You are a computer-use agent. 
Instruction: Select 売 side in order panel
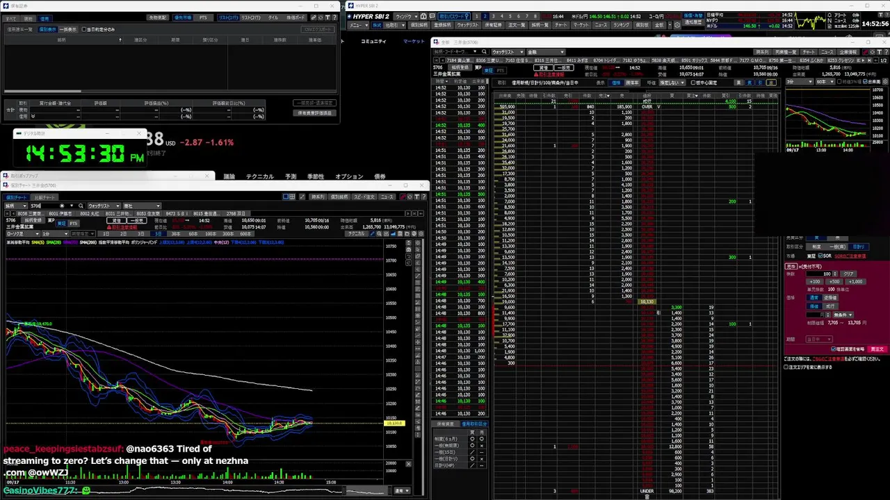click(838, 237)
